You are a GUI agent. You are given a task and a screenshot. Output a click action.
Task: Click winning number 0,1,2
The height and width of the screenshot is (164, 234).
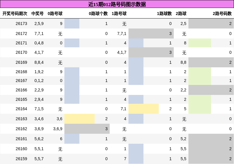(39, 81)
